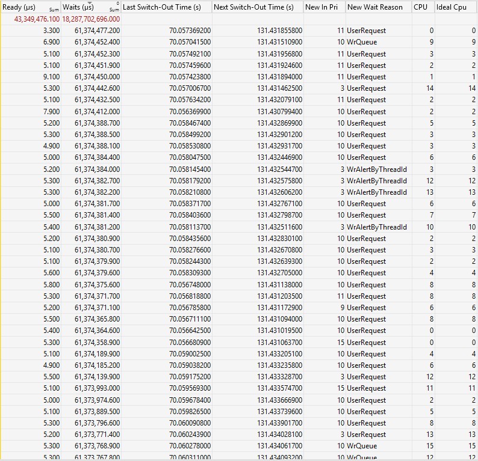Select Waits value 61,374,381.400

98,215
